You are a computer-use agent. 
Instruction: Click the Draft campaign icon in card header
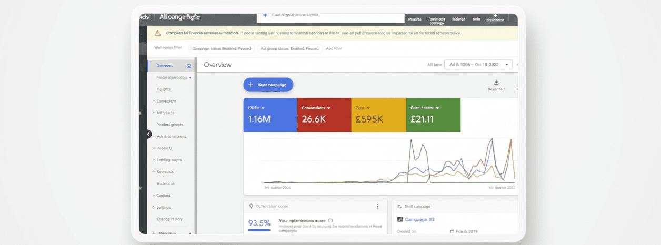[400, 207]
